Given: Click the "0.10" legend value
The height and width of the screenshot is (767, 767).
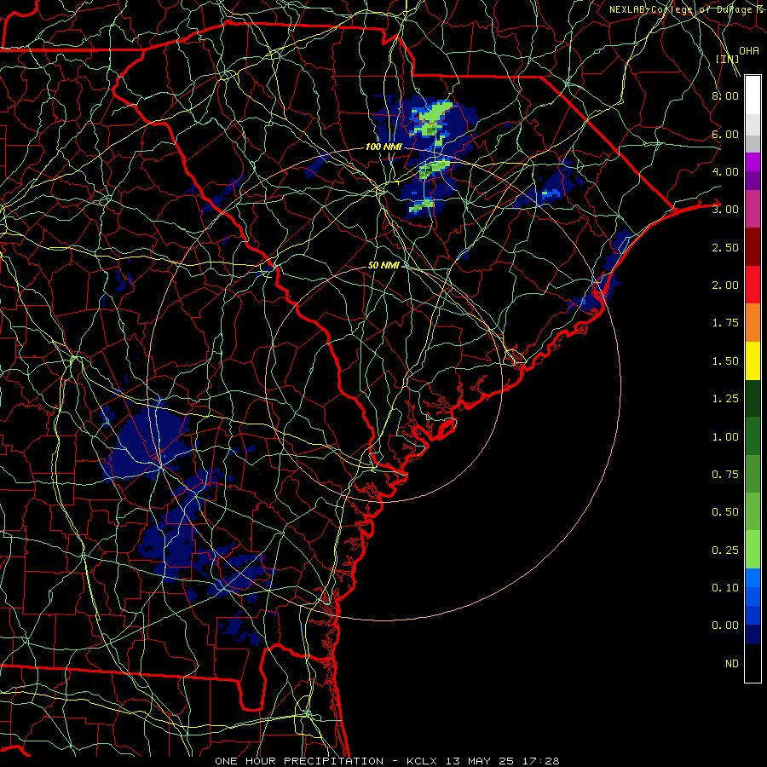Looking at the screenshot, I should [725, 588].
